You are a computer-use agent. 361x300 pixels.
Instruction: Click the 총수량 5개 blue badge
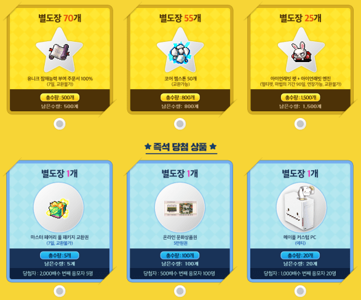[x=60, y=255]
